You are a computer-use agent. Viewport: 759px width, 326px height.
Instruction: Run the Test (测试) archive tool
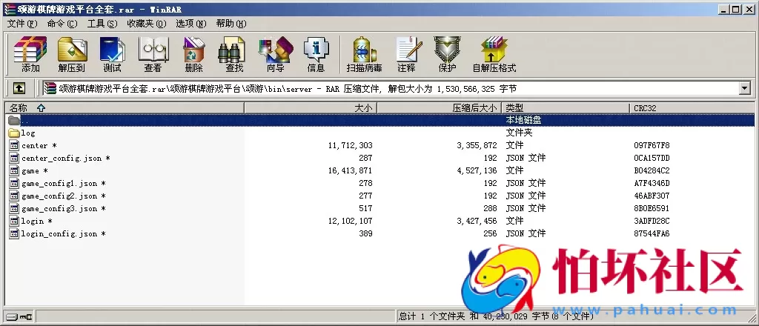(113, 54)
